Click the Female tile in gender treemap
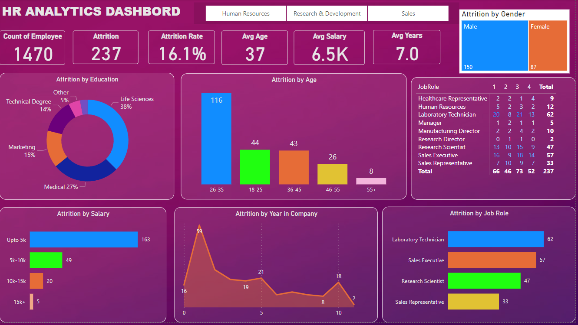The height and width of the screenshot is (325, 578). [x=548, y=45]
